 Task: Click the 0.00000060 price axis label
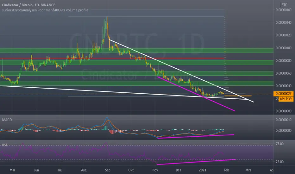pyautogui.click(x=284, y=73)
